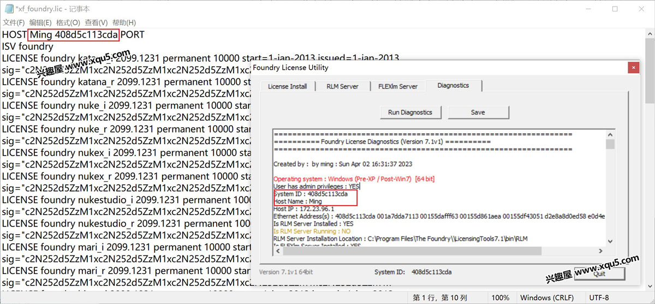This screenshot has width=655, height=304.
Task: Click the diagnostics horizontal scroll right arrow
Action: click(601, 251)
